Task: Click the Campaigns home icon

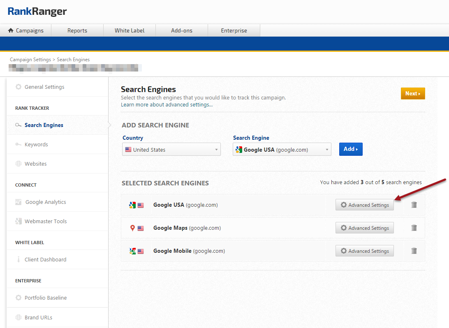Action: 11,30
